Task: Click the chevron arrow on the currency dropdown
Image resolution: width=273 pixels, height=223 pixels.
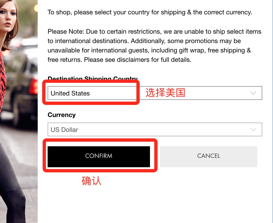Action: point(253,130)
